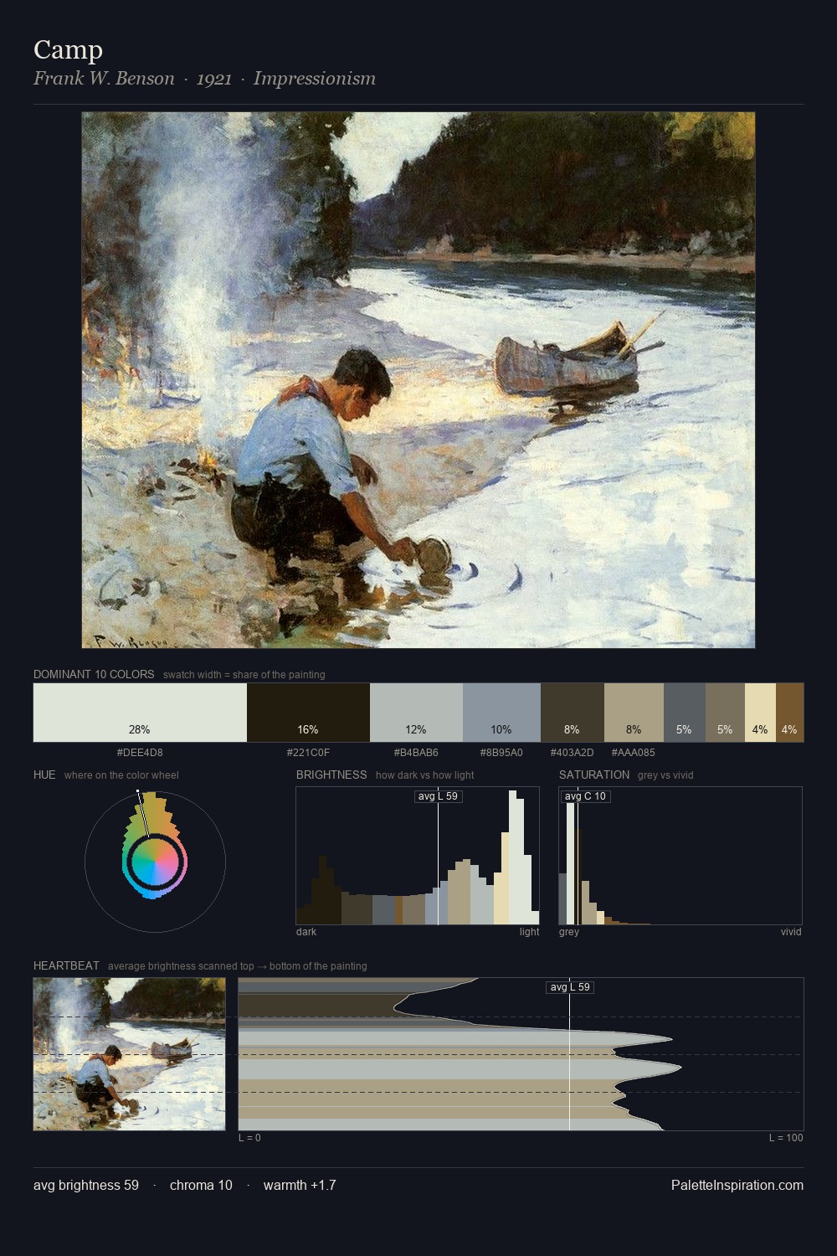Click the footer text 'warmth +1.7'
The height and width of the screenshot is (1256, 837).
pyautogui.click(x=300, y=1185)
